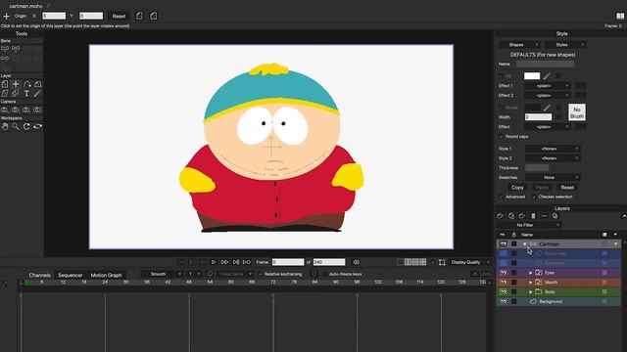Toggle visibility of the Cartman layer
The height and width of the screenshot is (352, 627).
pos(503,243)
